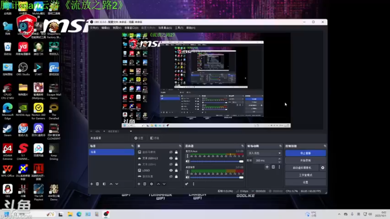Adjust the mic/Aux volume slider

(215, 162)
